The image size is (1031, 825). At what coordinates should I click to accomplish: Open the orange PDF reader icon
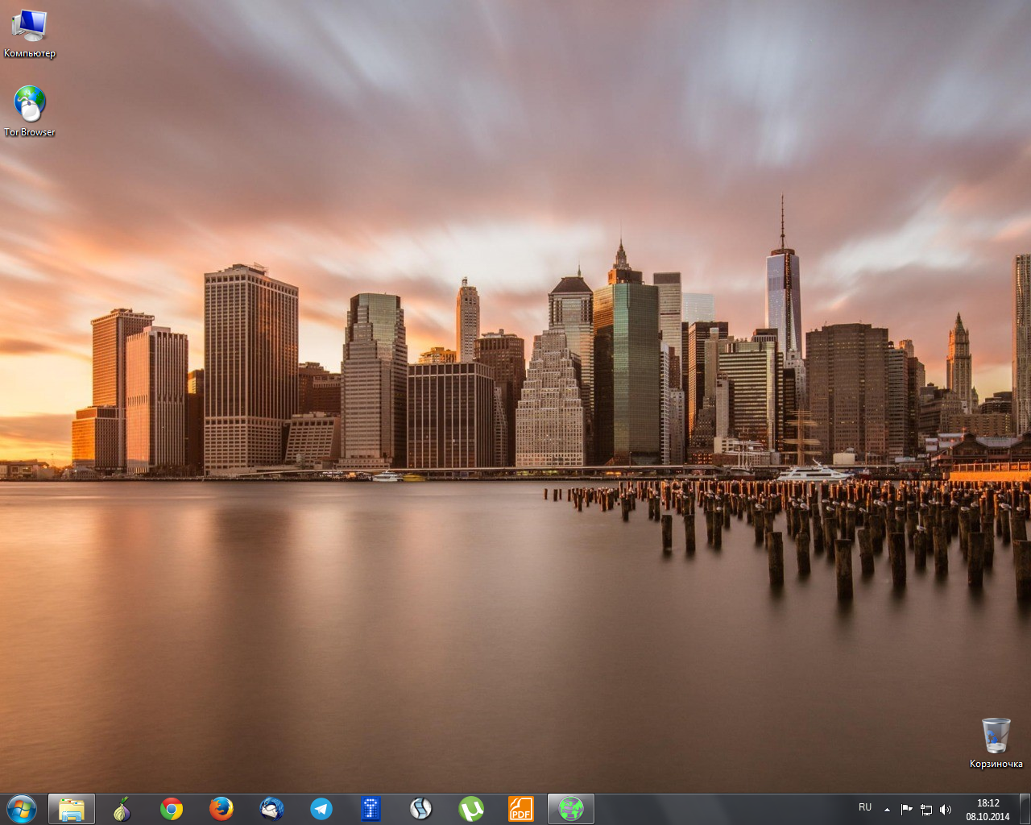(x=521, y=809)
